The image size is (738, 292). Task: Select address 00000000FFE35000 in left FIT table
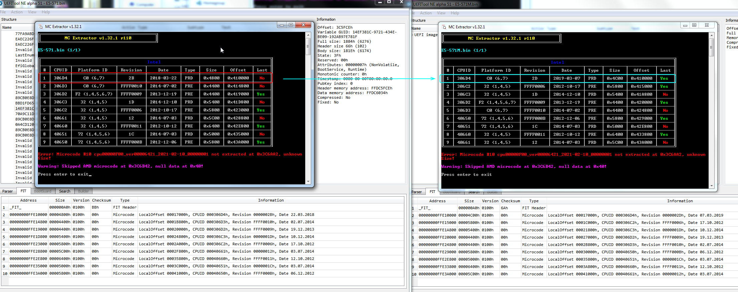28,266
